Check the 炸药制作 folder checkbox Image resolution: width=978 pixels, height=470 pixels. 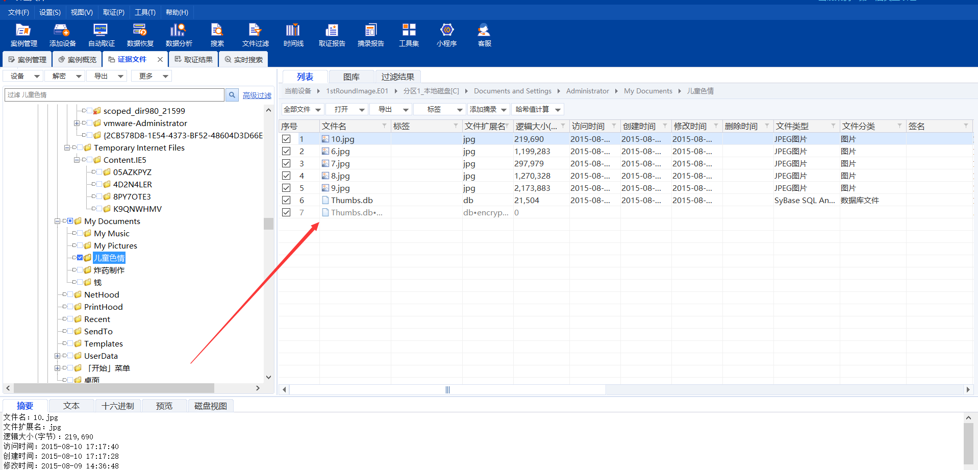click(x=80, y=270)
